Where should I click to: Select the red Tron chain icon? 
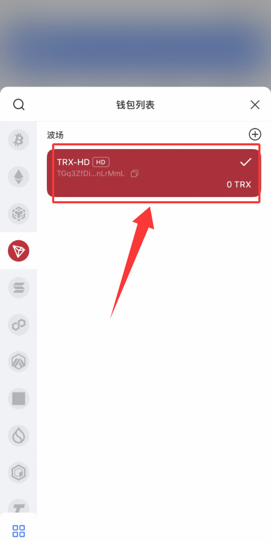click(18, 251)
